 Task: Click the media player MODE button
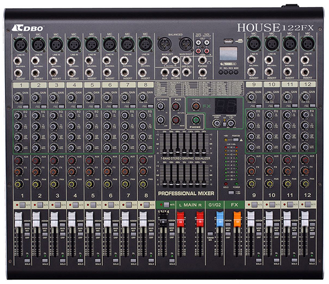coord(236,72)
